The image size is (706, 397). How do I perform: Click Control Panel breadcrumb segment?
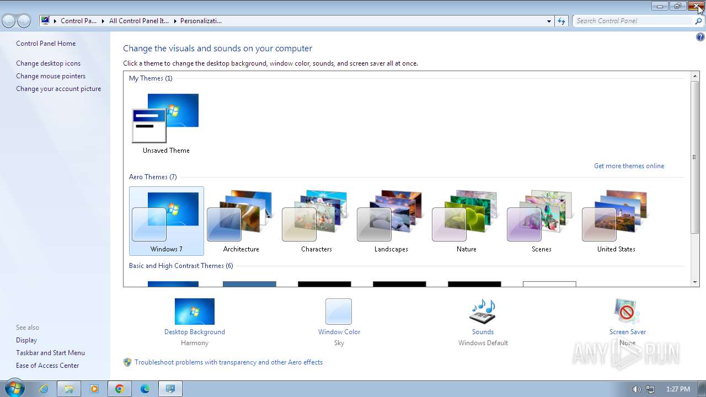tap(78, 21)
